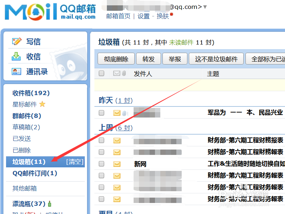
Task: Click envelope icon of last 上周 mail
Action: tap(117, 199)
